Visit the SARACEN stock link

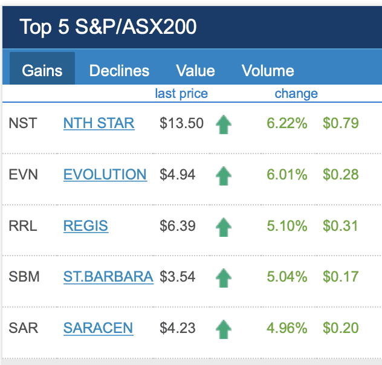coord(98,328)
